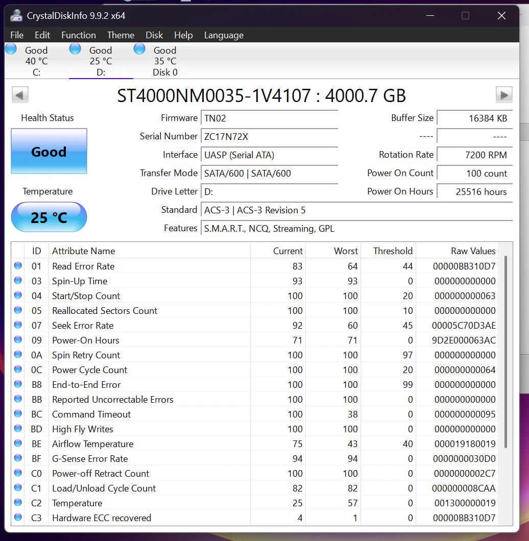Open the File menu

point(17,35)
